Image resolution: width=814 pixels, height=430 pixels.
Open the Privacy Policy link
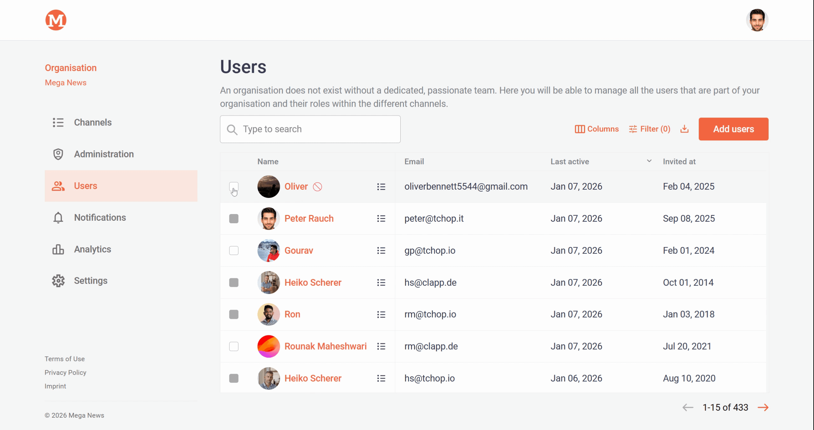[66, 373]
